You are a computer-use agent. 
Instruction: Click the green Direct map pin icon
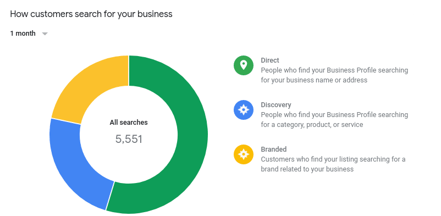click(x=243, y=65)
